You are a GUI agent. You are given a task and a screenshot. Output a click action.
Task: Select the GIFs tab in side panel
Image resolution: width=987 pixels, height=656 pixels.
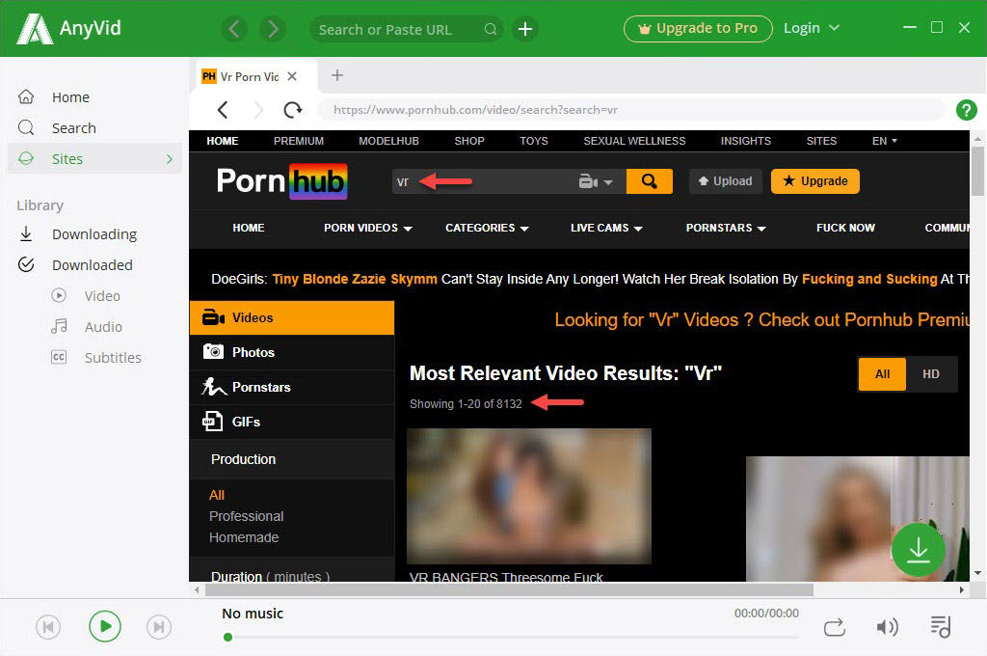[292, 422]
